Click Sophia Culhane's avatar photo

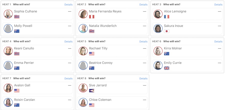pyautogui.click(x=8, y=14)
